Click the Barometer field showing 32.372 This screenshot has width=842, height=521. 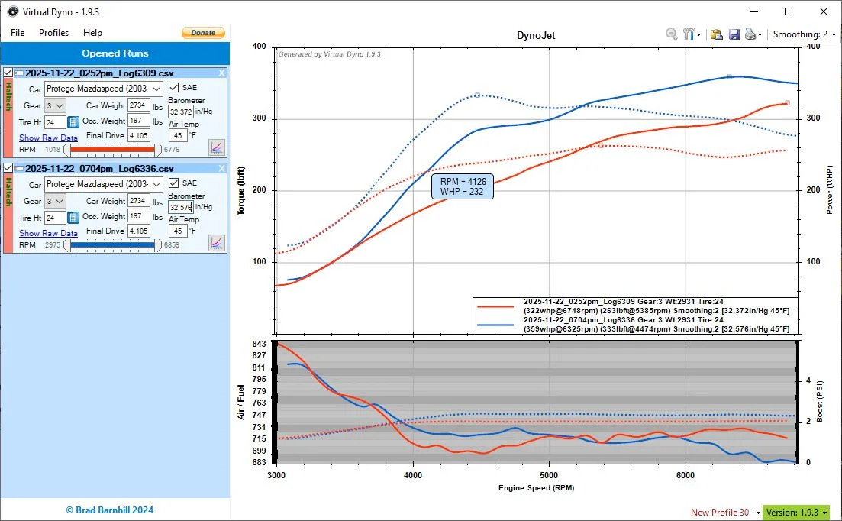[181, 112]
